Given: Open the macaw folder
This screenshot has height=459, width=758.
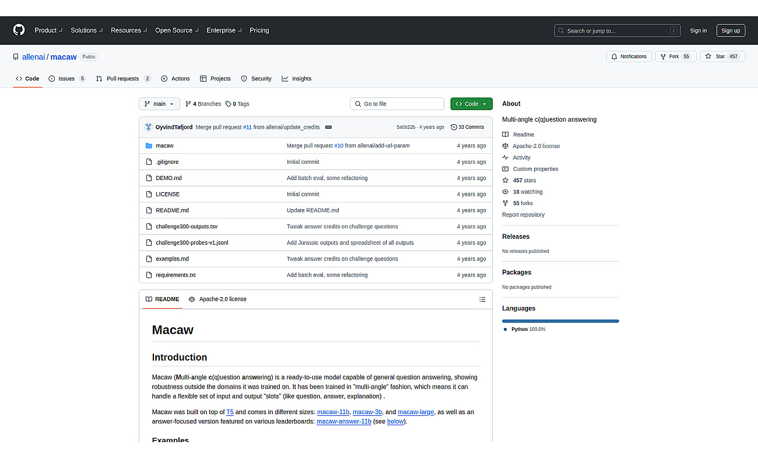Looking at the screenshot, I should (164, 146).
